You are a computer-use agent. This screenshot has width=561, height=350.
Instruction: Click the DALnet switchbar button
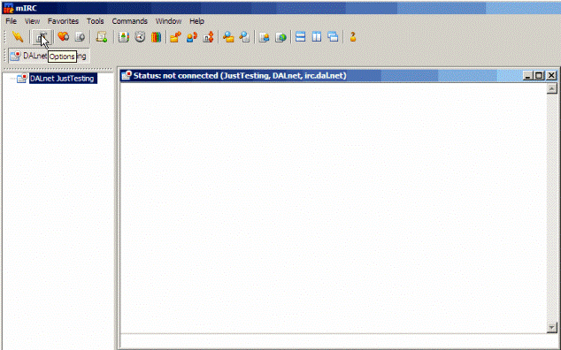(49, 57)
